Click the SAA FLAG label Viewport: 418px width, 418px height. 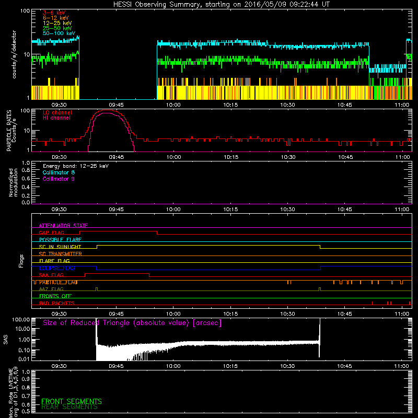[51, 275]
